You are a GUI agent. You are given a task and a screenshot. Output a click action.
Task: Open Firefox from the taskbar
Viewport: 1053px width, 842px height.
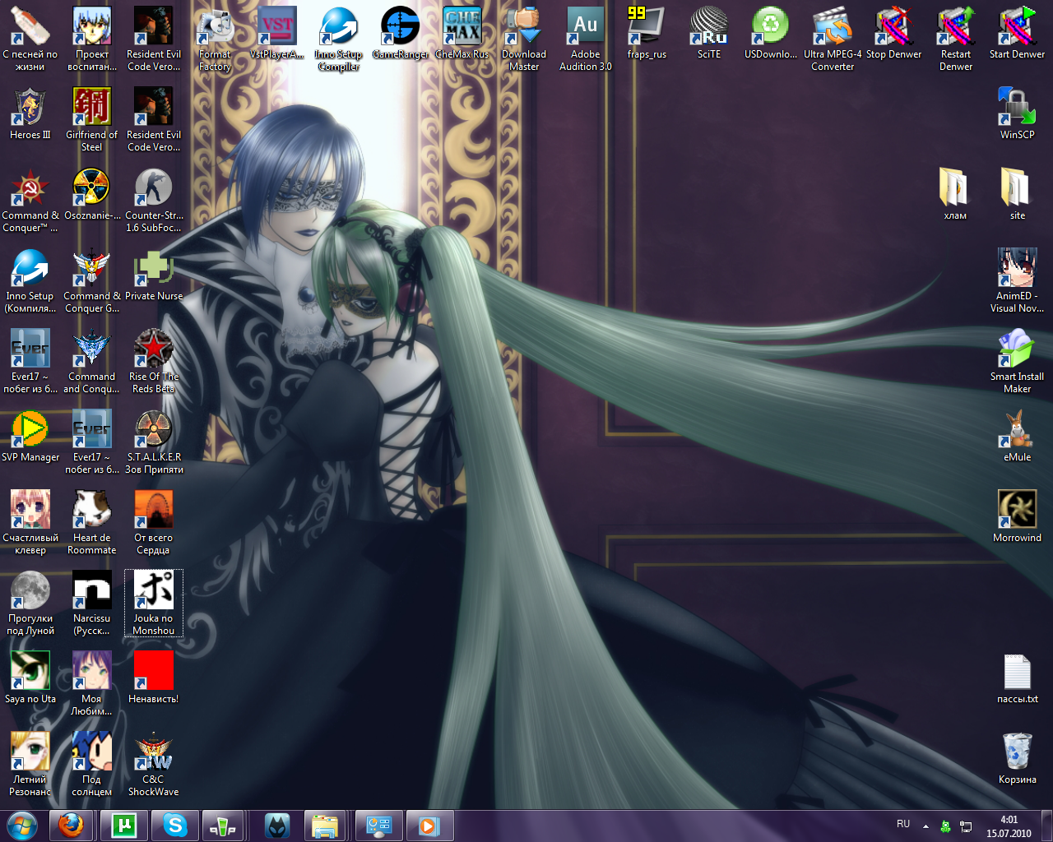point(72,826)
